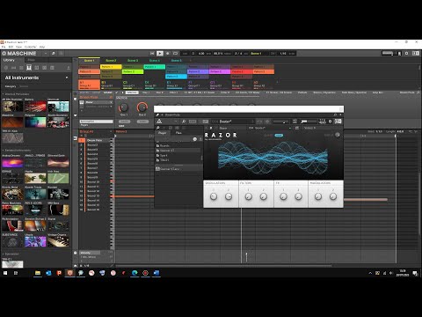Click the Restart transport button

(152, 53)
